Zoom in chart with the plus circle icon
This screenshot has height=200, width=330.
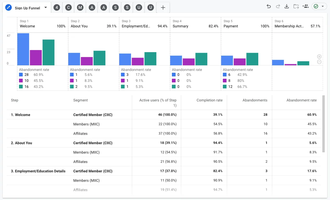319,57
